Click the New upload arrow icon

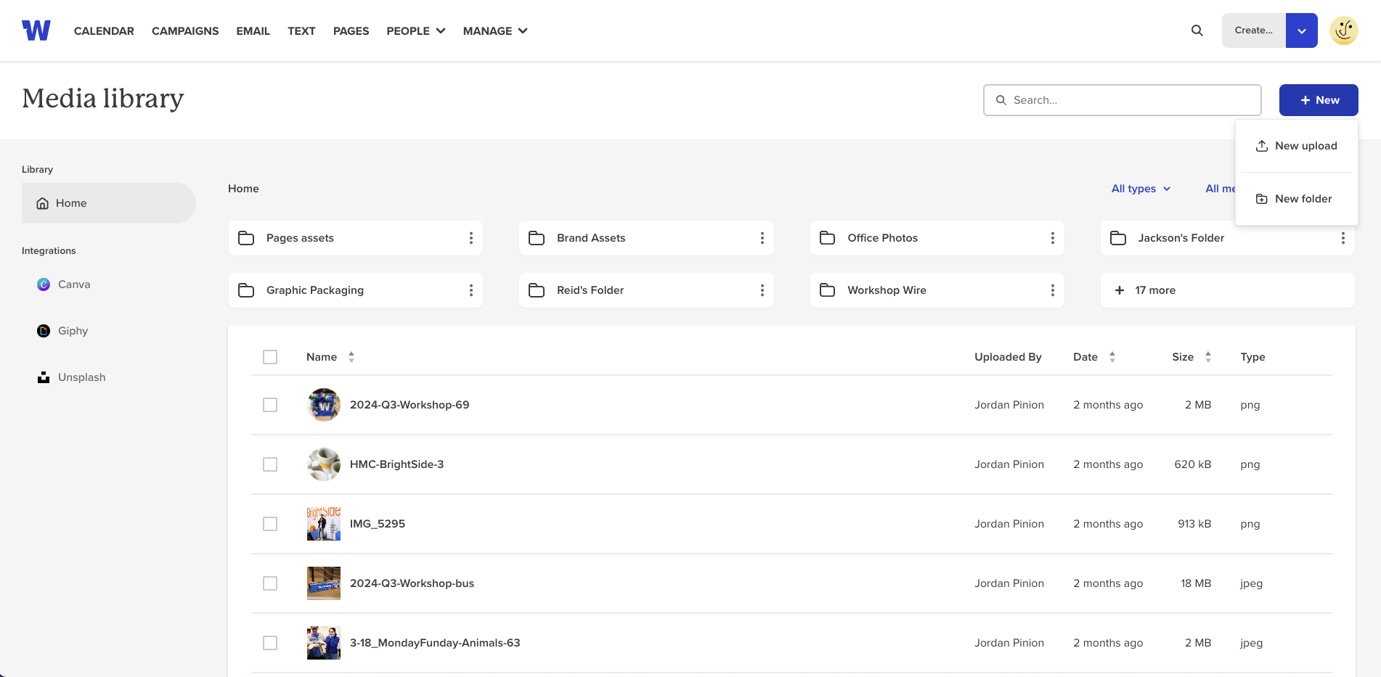[x=1262, y=146]
